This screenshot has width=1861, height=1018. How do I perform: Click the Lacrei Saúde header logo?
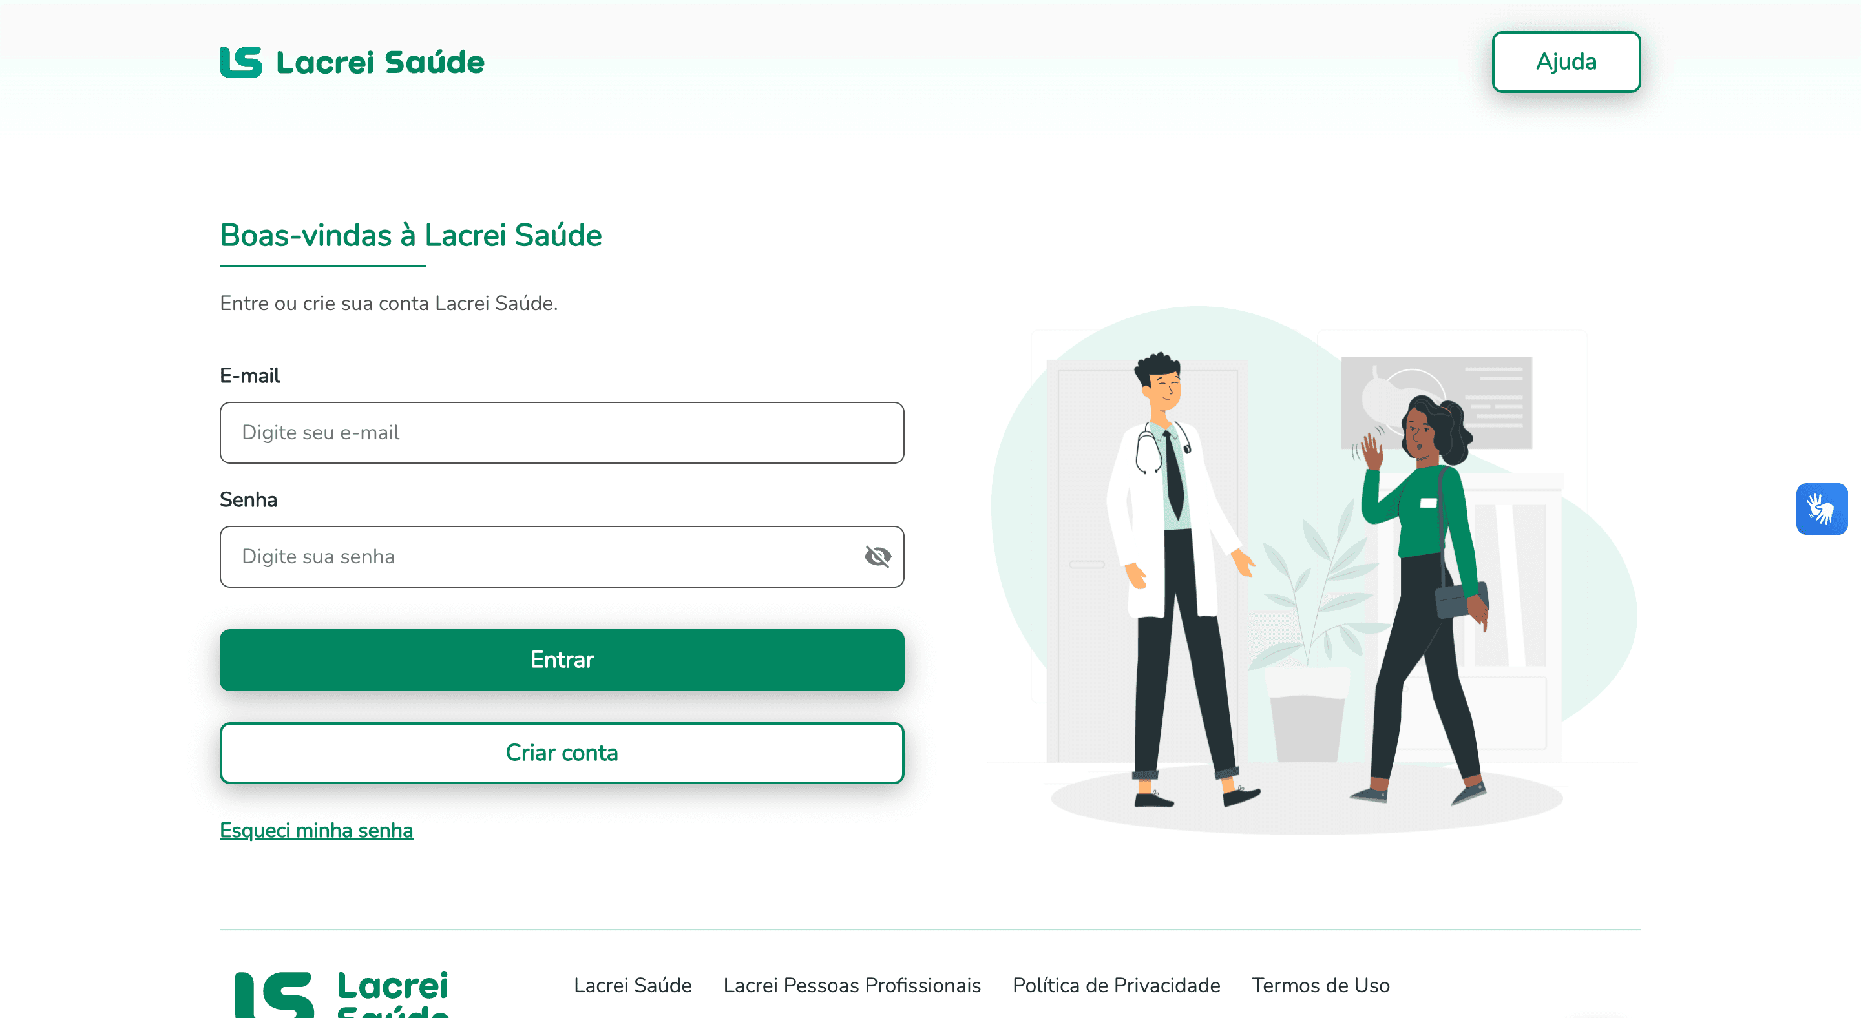pyautogui.click(x=352, y=62)
